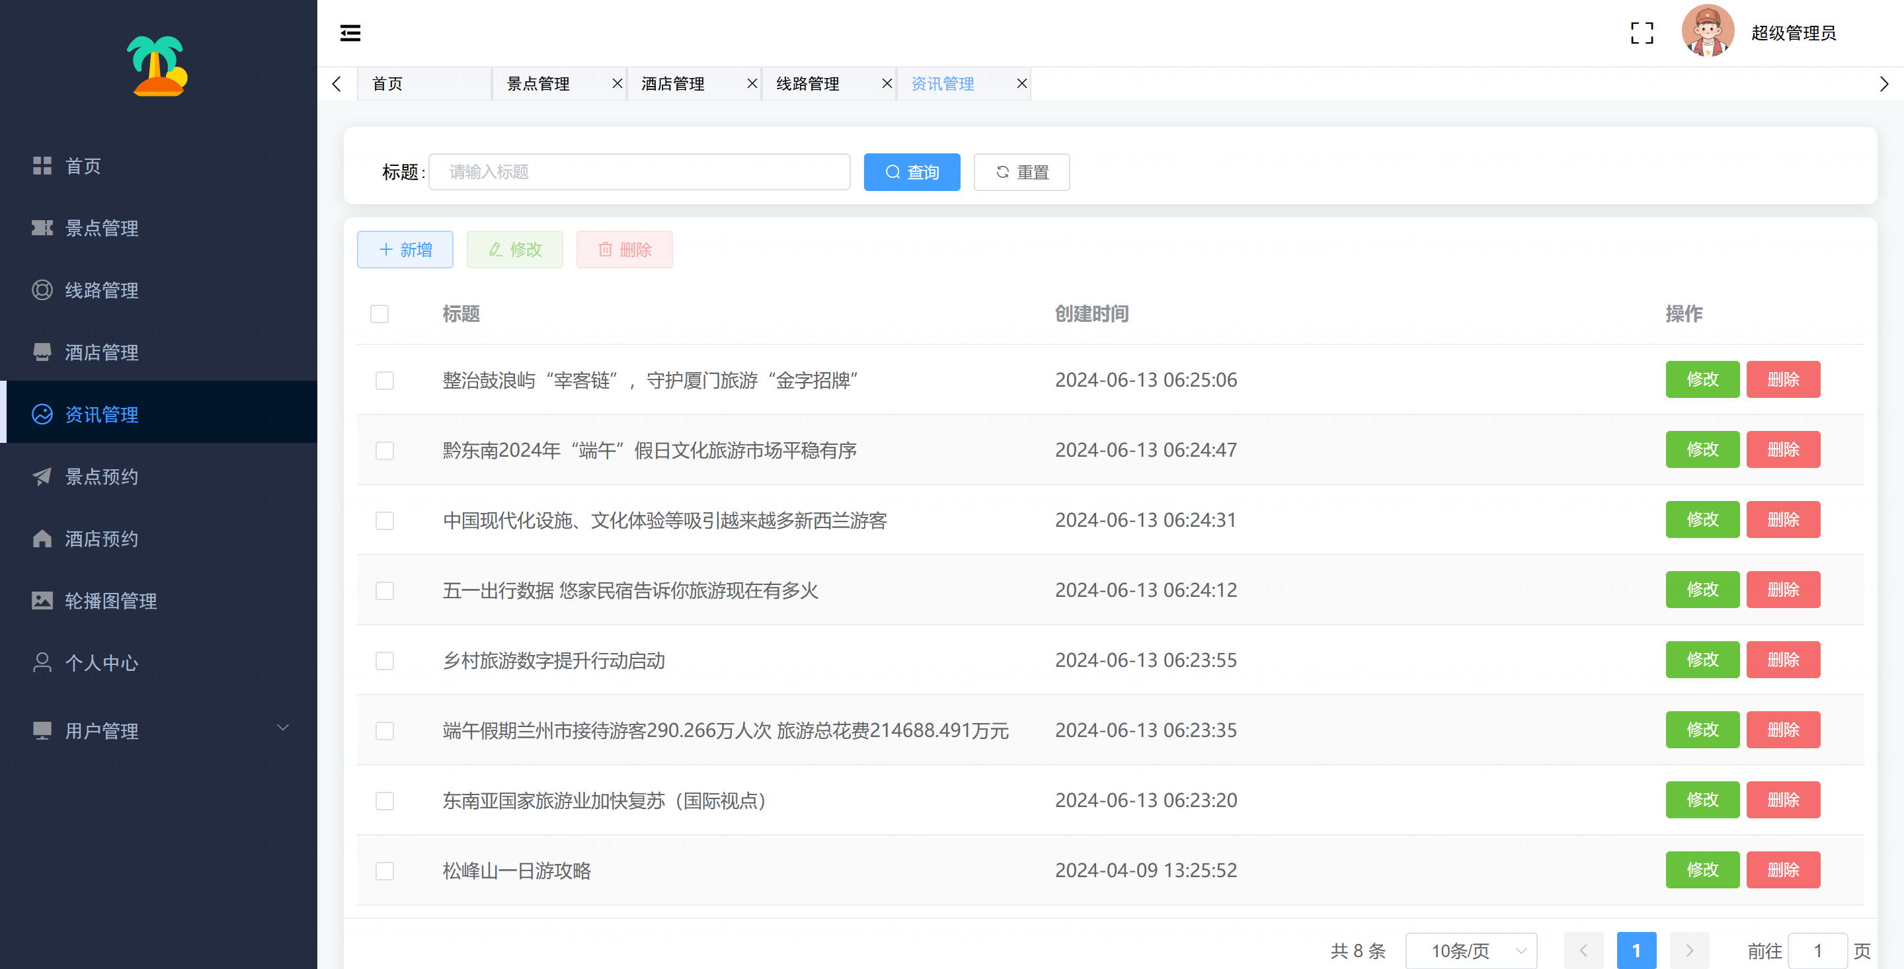
Task: Collapse sidebar with hamburger menu icon
Action: (x=350, y=33)
